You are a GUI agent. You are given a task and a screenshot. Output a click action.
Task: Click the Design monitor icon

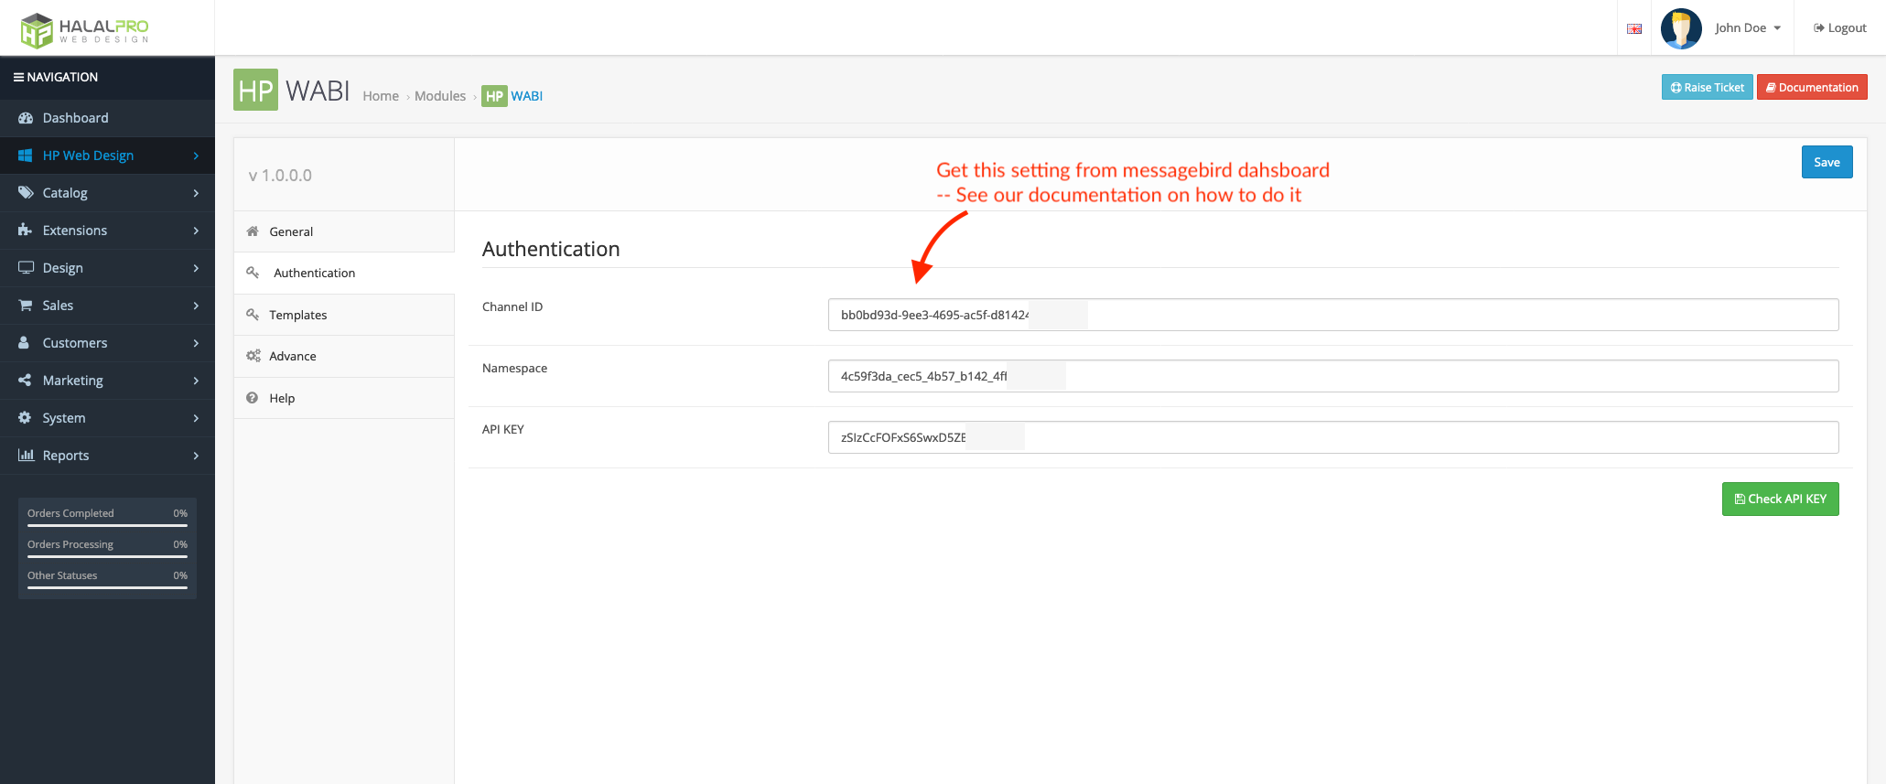(x=26, y=268)
